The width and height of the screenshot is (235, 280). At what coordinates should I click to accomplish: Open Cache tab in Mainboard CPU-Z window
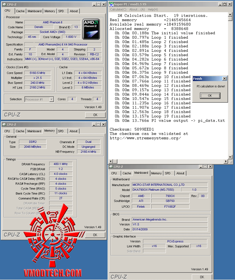click(127, 173)
